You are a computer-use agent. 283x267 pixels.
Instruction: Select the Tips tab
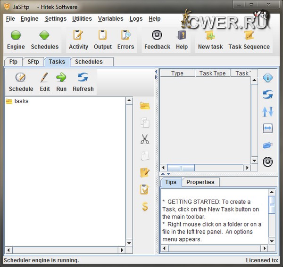pos(171,182)
